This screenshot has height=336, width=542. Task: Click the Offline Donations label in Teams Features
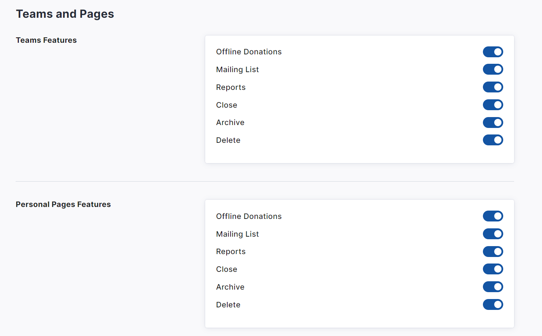click(x=249, y=52)
